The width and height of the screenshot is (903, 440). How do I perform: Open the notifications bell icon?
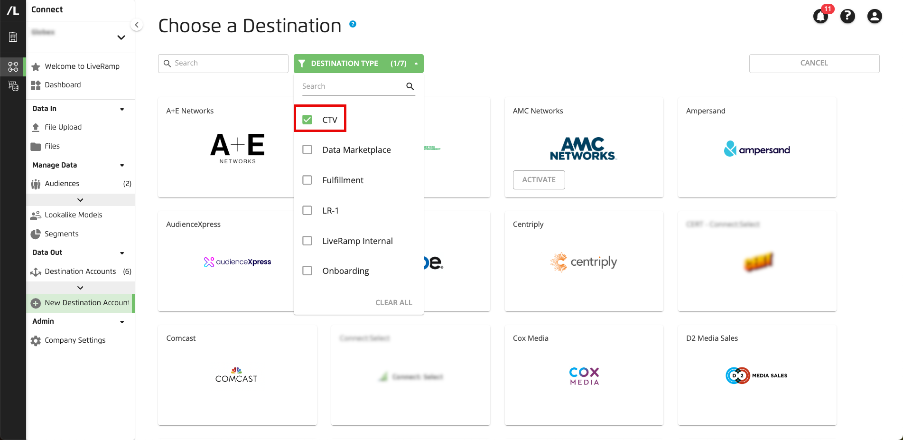point(820,17)
